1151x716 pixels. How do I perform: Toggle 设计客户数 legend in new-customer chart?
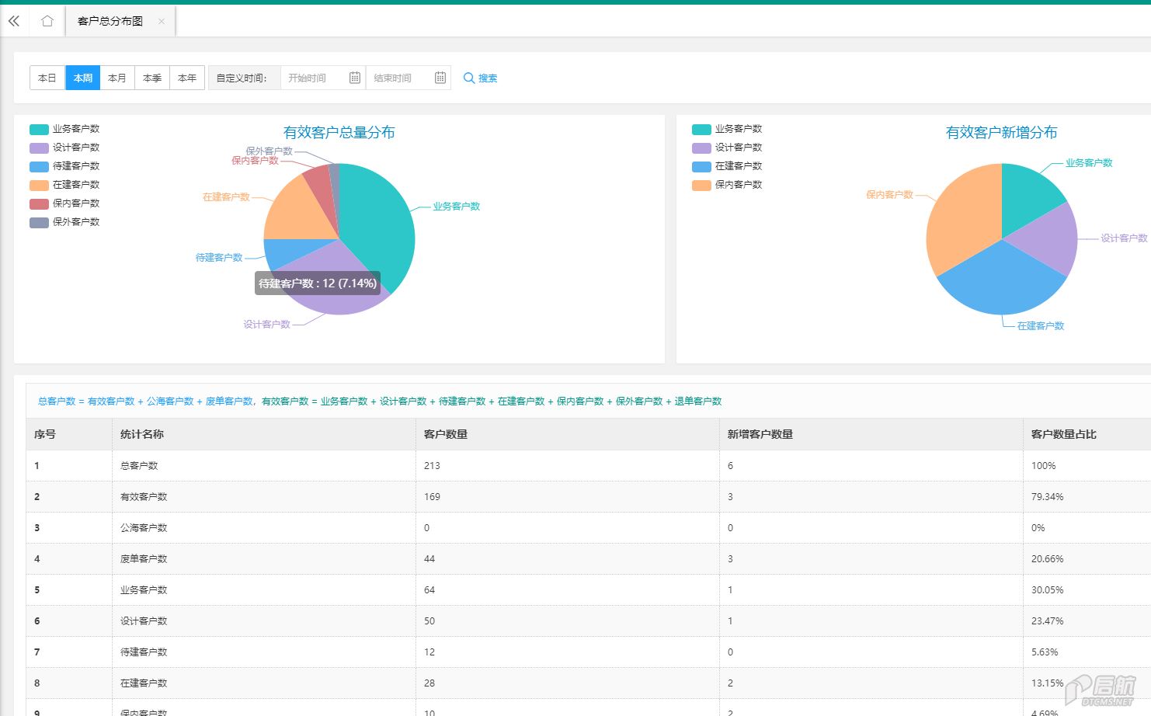728,148
